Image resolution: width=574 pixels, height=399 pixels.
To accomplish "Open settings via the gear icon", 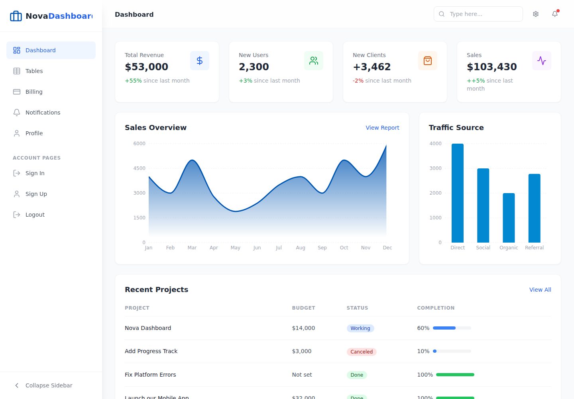I will 536,14.
